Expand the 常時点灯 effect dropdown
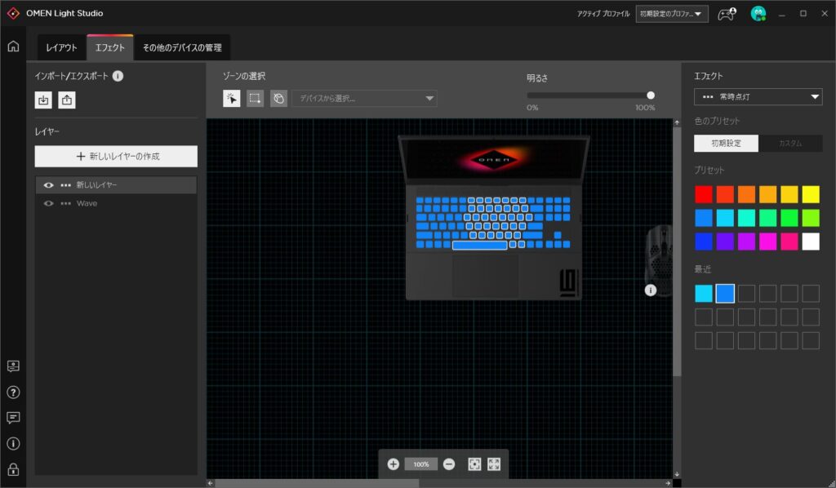The image size is (836, 488). click(x=758, y=97)
